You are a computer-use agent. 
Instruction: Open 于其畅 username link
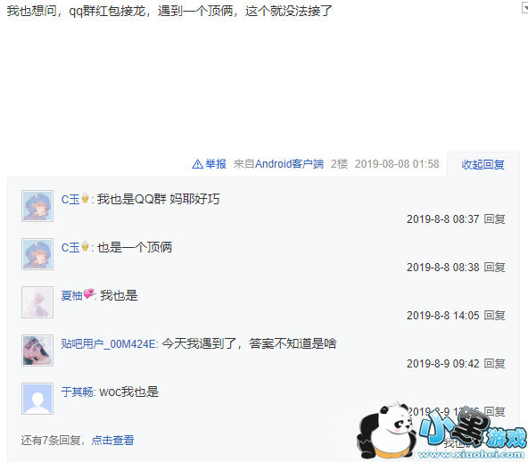tap(77, 392)
